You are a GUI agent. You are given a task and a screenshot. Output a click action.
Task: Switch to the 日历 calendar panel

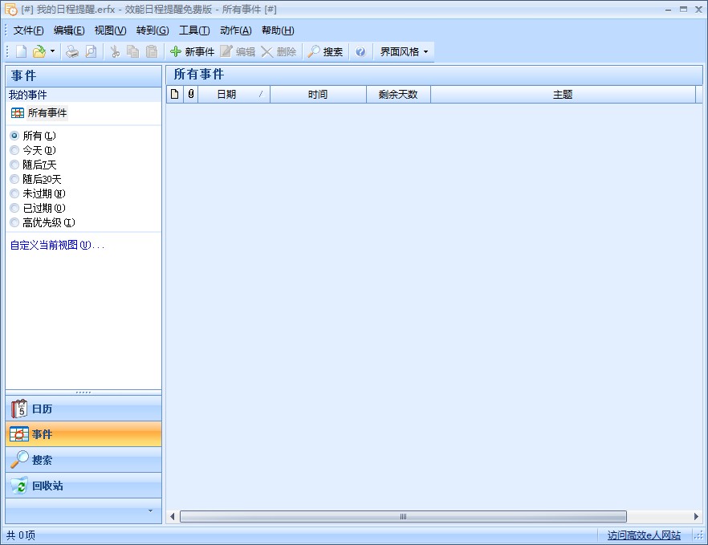(x=83, y=409)
